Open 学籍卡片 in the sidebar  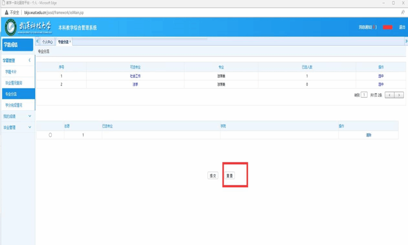pyautogui.click(x=11, y=72)
